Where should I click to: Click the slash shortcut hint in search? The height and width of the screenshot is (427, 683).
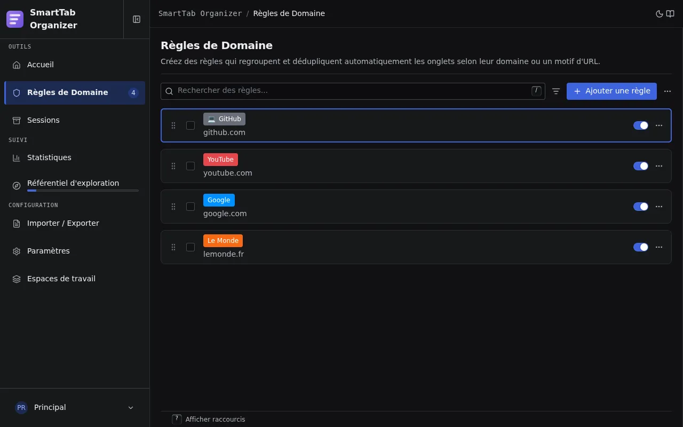[x=536, y=91]
